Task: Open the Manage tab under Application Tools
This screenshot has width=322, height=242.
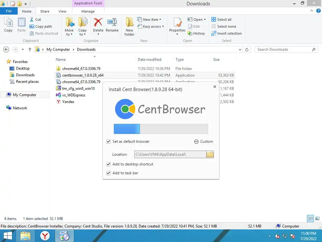Action: click(88, 11)
